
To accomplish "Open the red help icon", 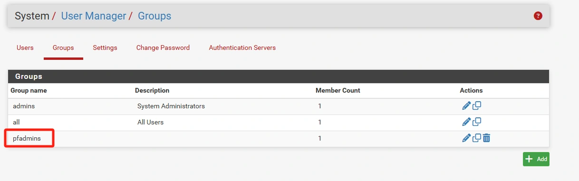I will [538, 16].
